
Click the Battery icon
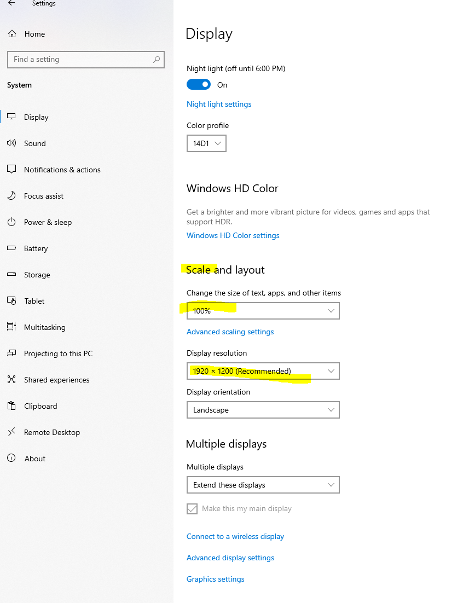coord(11,248)
